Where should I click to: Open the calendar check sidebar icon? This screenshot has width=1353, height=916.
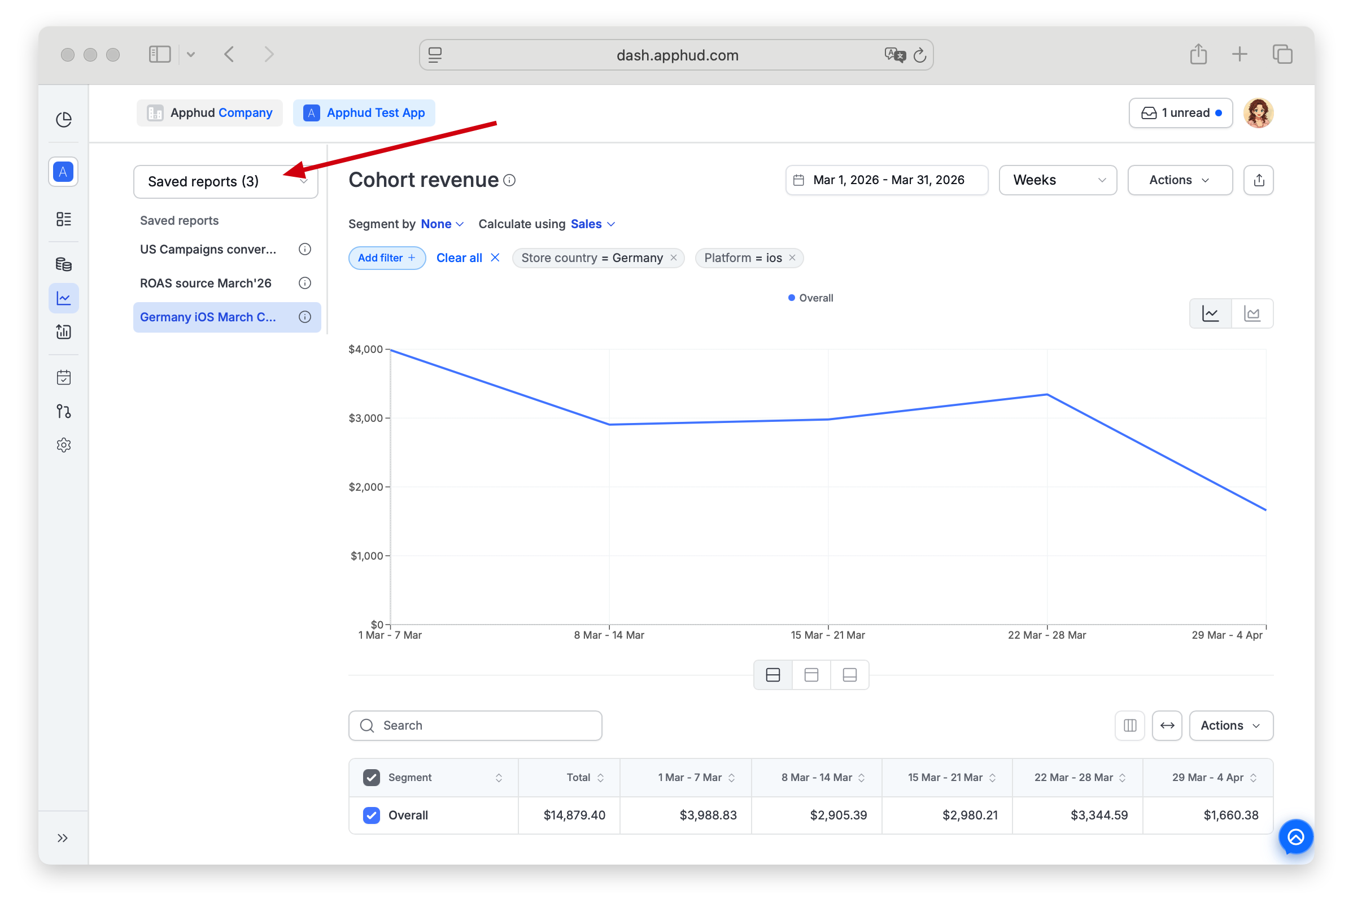(63, 377)
